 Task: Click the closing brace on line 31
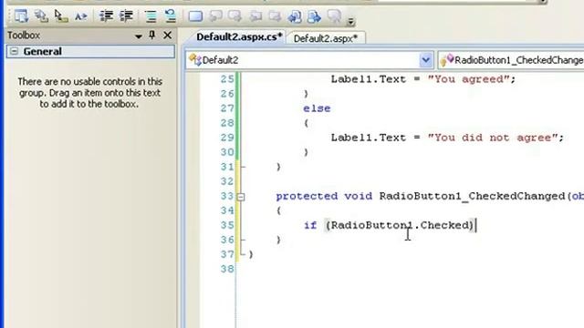278,167
